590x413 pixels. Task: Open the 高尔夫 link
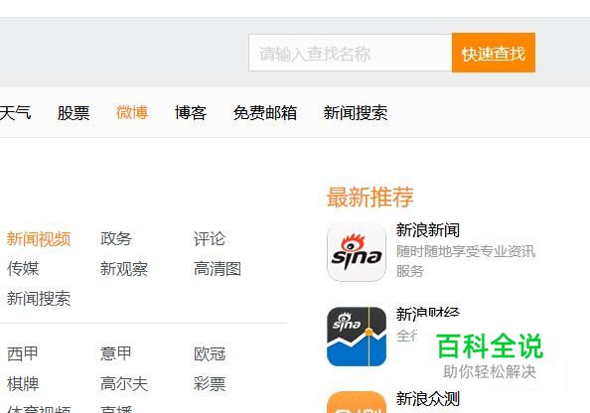pos(124,383)
